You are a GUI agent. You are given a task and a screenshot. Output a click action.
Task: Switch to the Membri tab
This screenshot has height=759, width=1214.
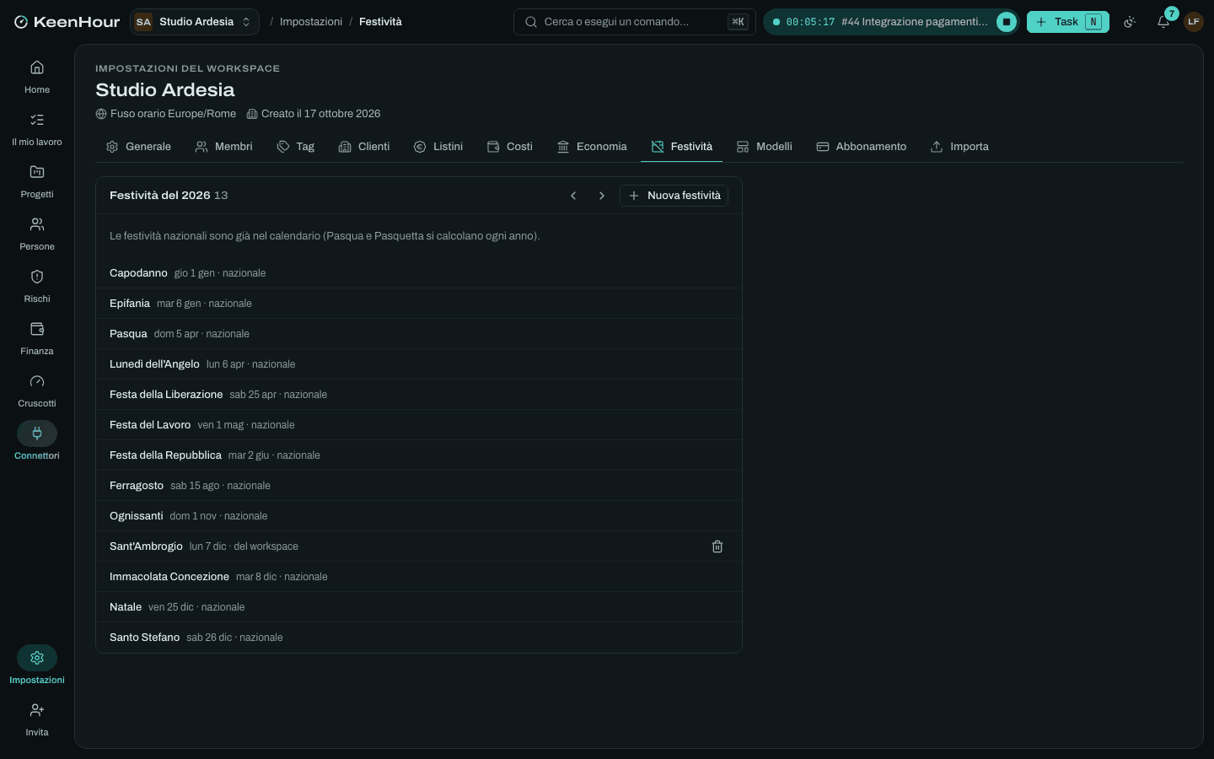tap(224, 147)
